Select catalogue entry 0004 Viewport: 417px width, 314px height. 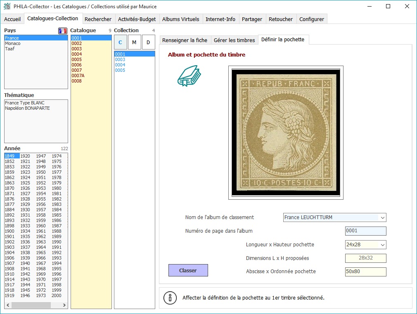tap(91, 54)
